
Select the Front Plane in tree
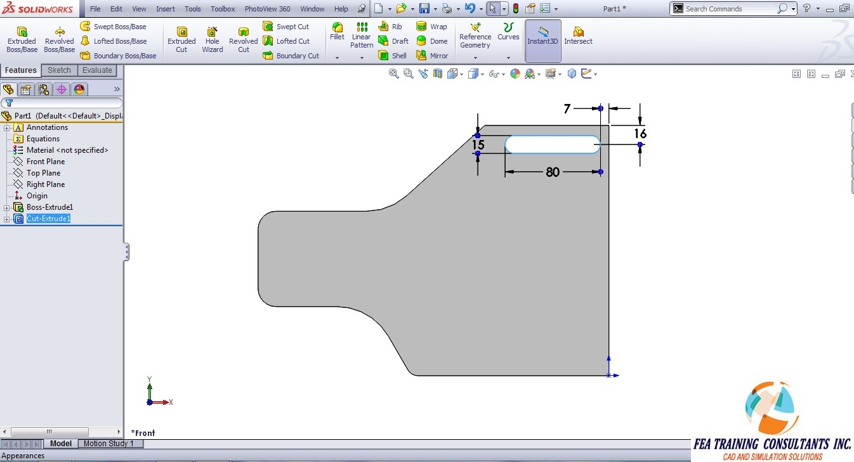46,162
